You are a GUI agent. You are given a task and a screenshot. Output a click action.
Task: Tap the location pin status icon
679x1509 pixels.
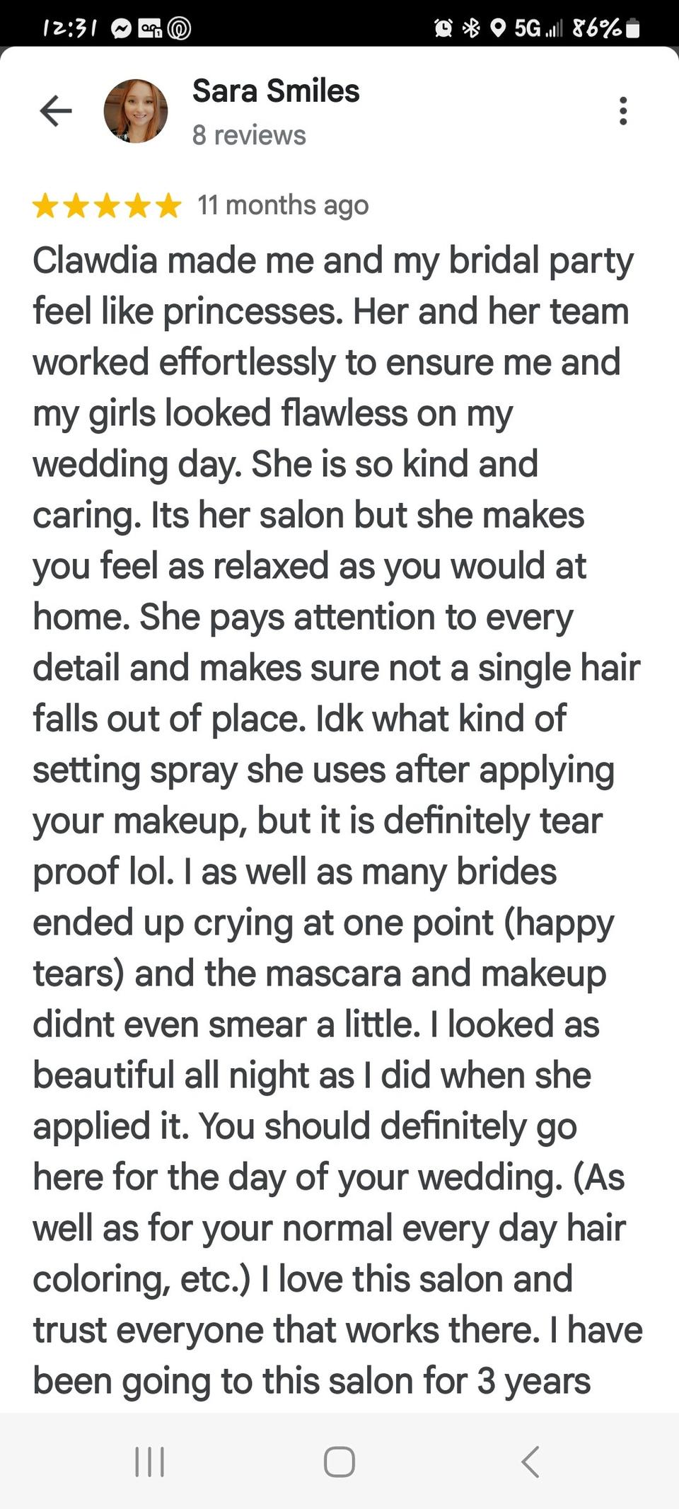498,28
